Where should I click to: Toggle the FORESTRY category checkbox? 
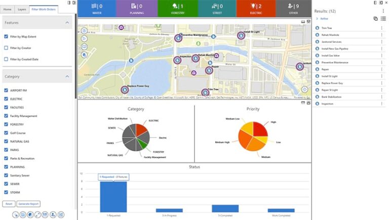coord(6,124)
